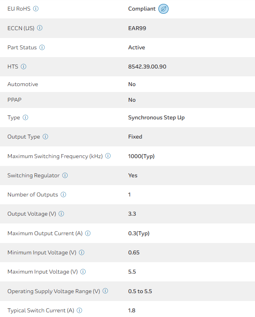Click the info icon beside Type
The width and height of the screenshot is (255, 317).
pos(25,117)
